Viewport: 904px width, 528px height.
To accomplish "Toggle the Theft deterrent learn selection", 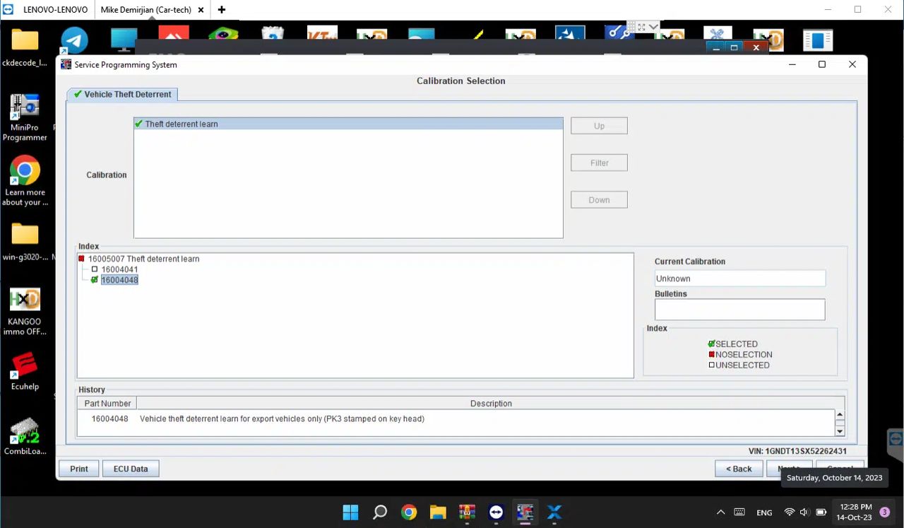I will click(138, 124).
